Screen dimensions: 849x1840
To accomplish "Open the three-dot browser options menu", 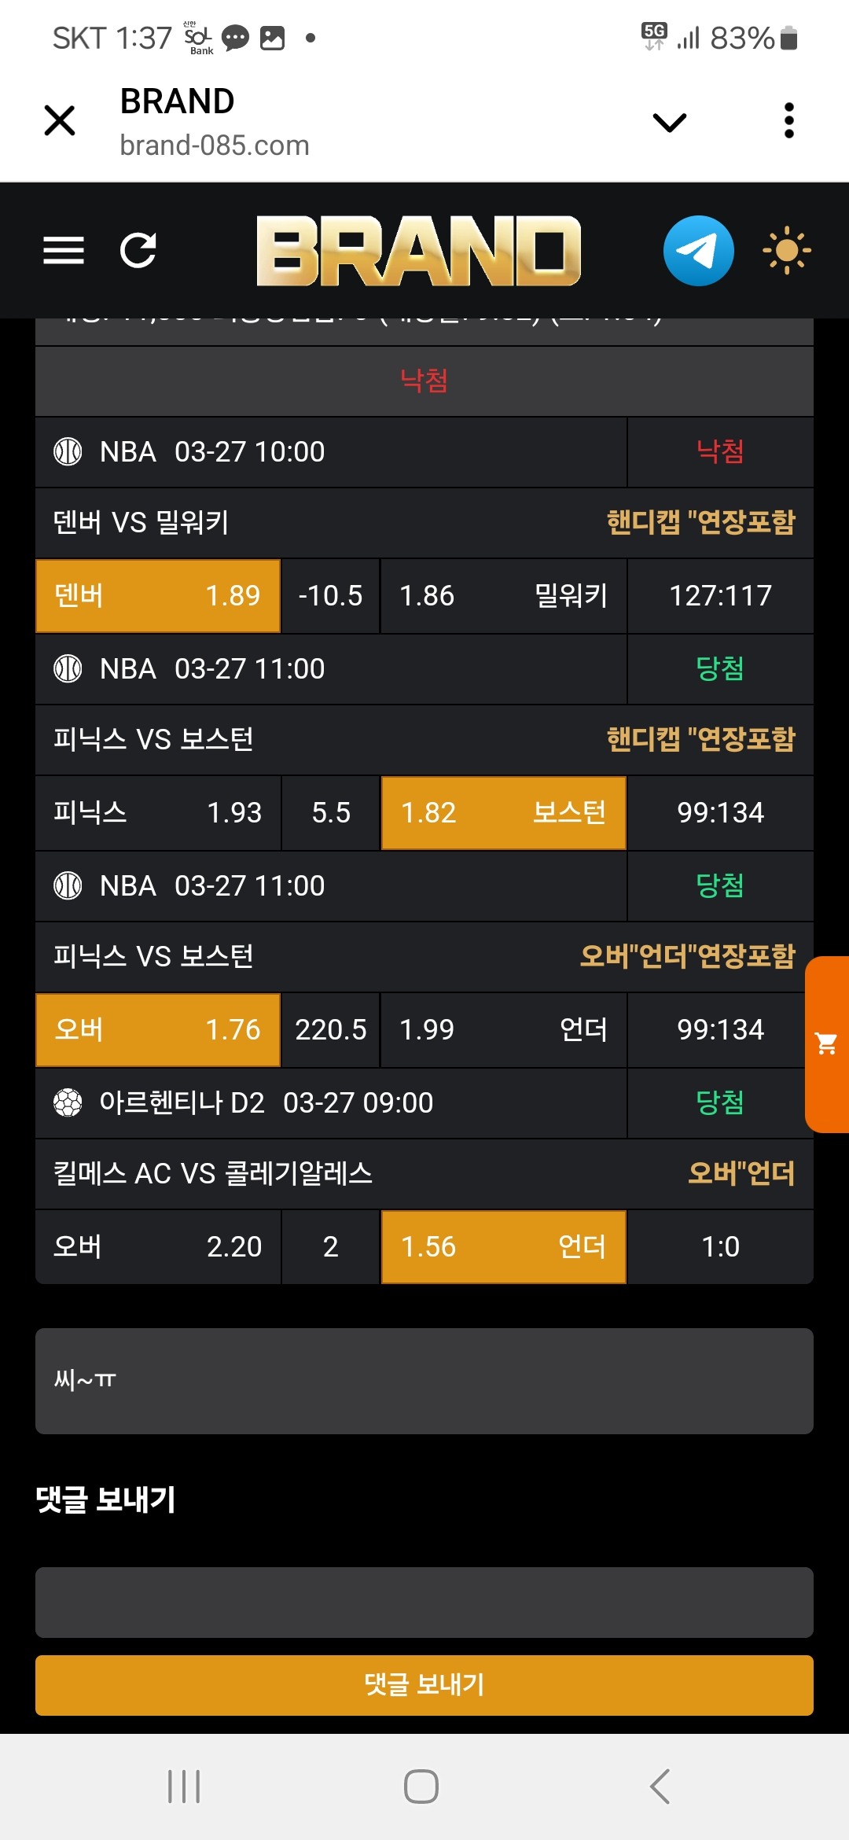I will [x=789, y=121].
